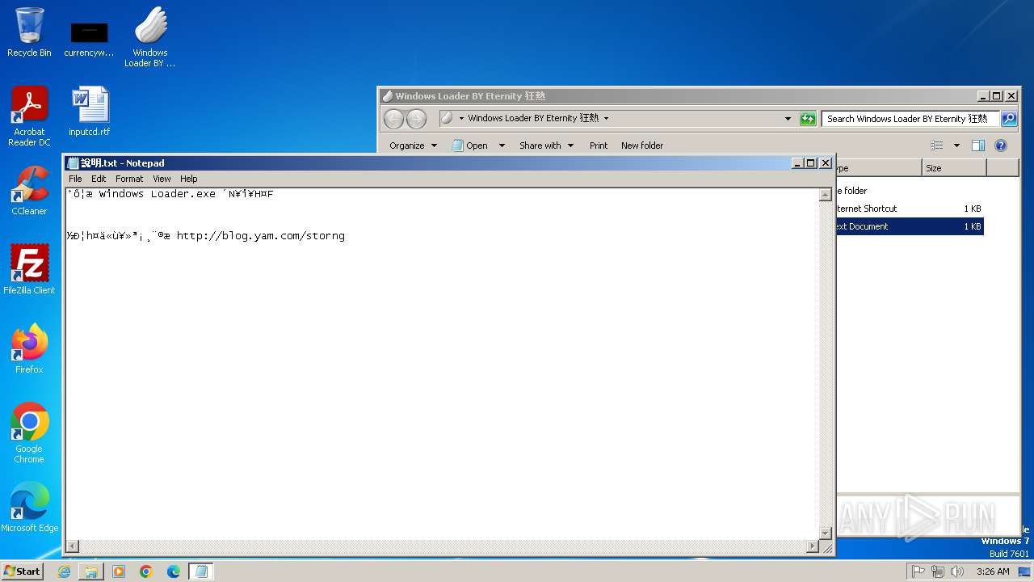Click Edge icon in the taskbar

[x=174, y=571]
